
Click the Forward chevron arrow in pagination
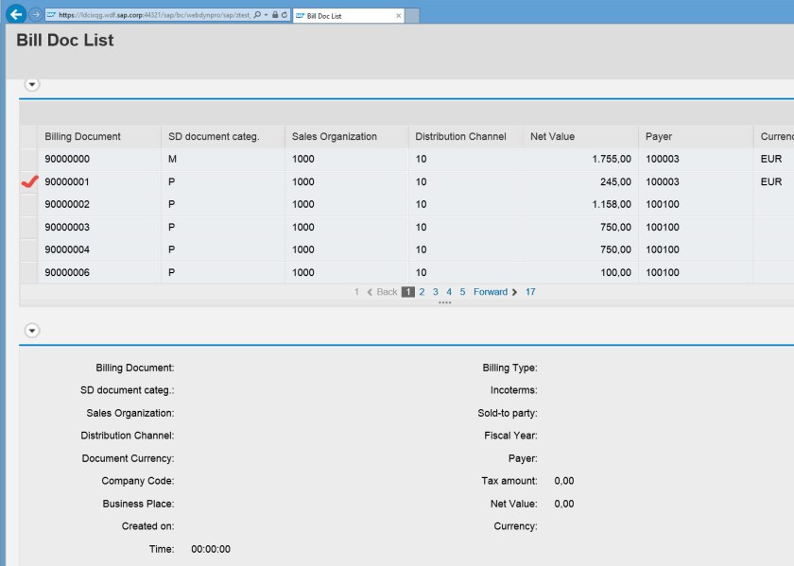[x=514, y=292]
